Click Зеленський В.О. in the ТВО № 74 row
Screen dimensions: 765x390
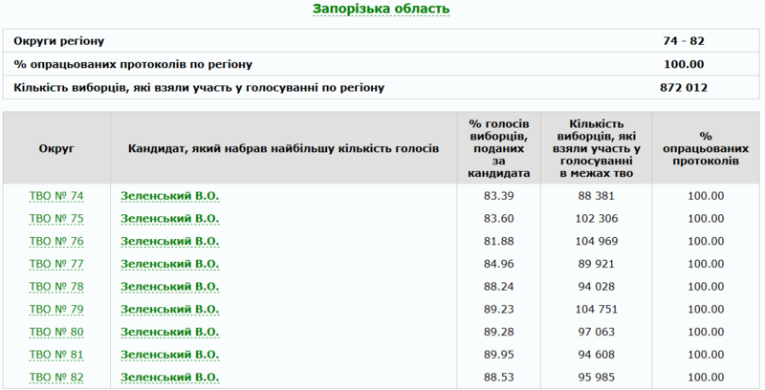click(x=169, y=196)
